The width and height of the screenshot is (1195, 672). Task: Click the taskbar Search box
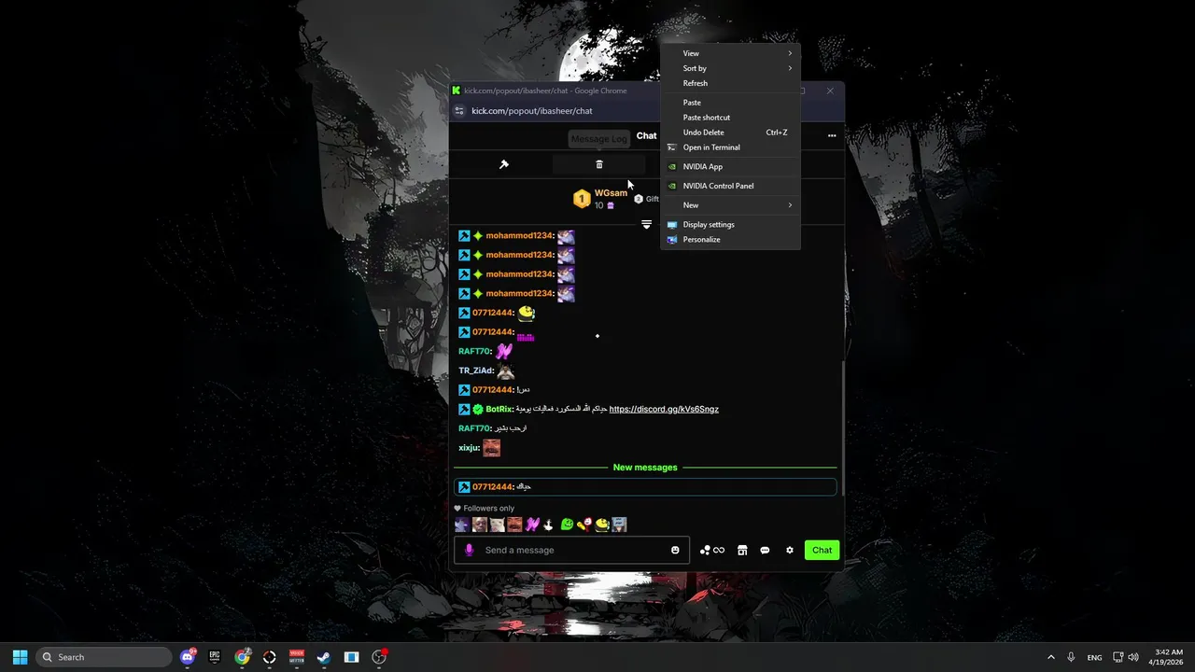105,657
